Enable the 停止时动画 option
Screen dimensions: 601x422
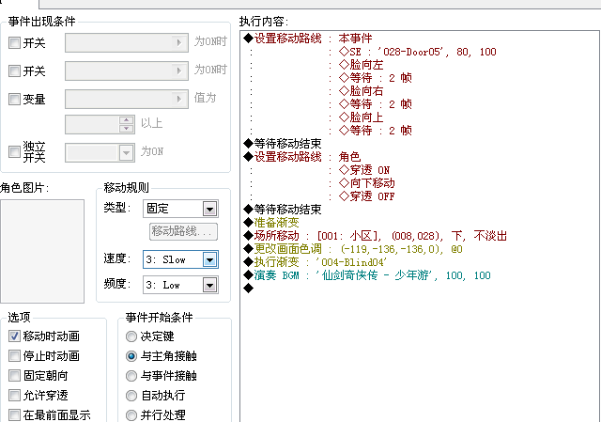(x=15, y=356)
